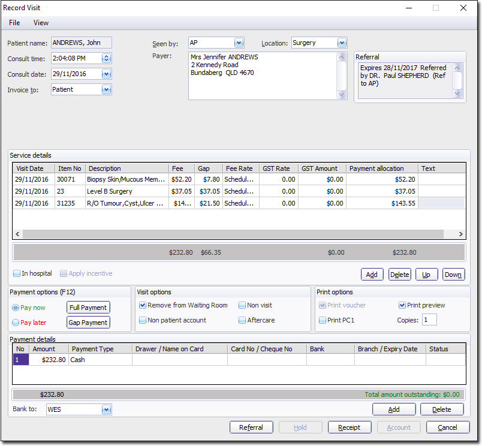Image resolution: width=482 pixels, height=446 pixels.
Task: Enable the Aftercare checkbox
Action: (242, 321)
